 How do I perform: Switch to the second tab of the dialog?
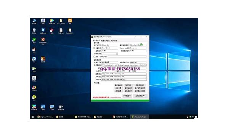tap(105, 41)
